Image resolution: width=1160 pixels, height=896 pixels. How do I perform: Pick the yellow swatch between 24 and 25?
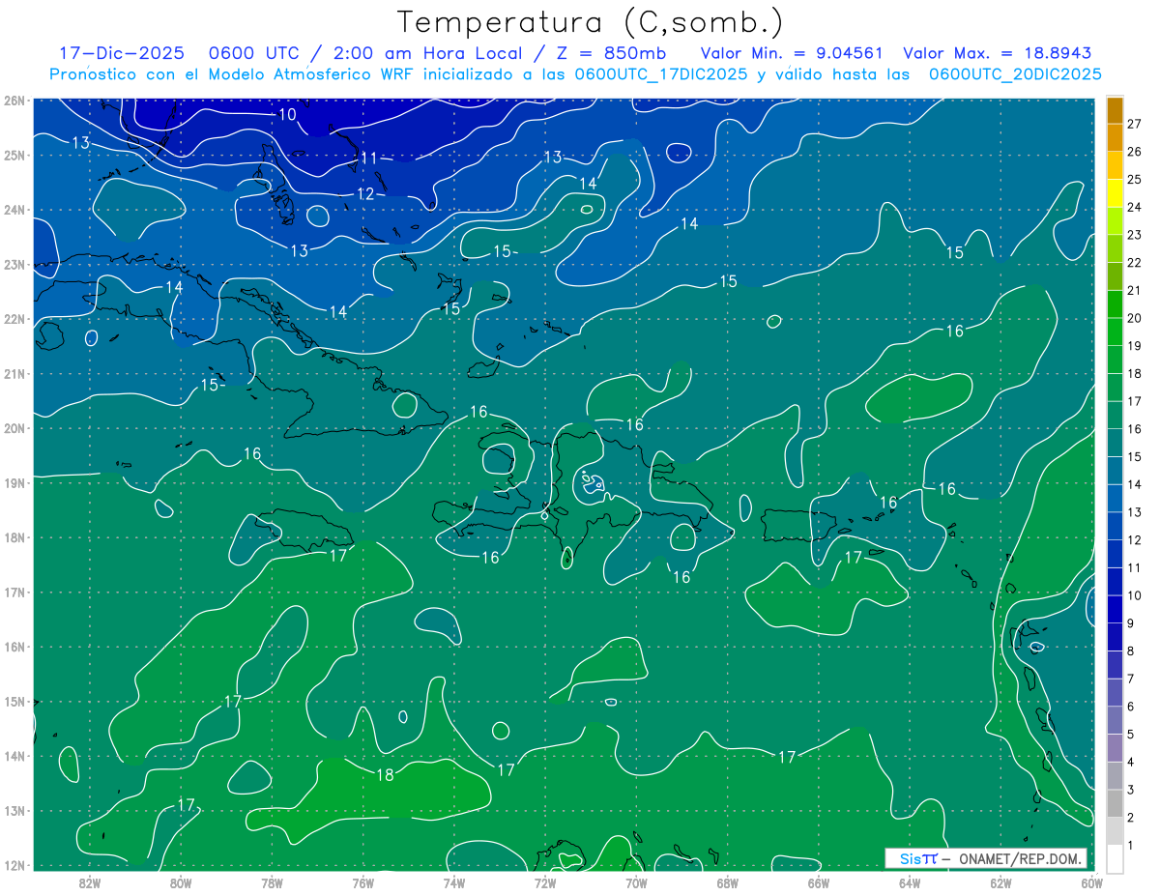pyautogui.click(x=1115, y=193)
